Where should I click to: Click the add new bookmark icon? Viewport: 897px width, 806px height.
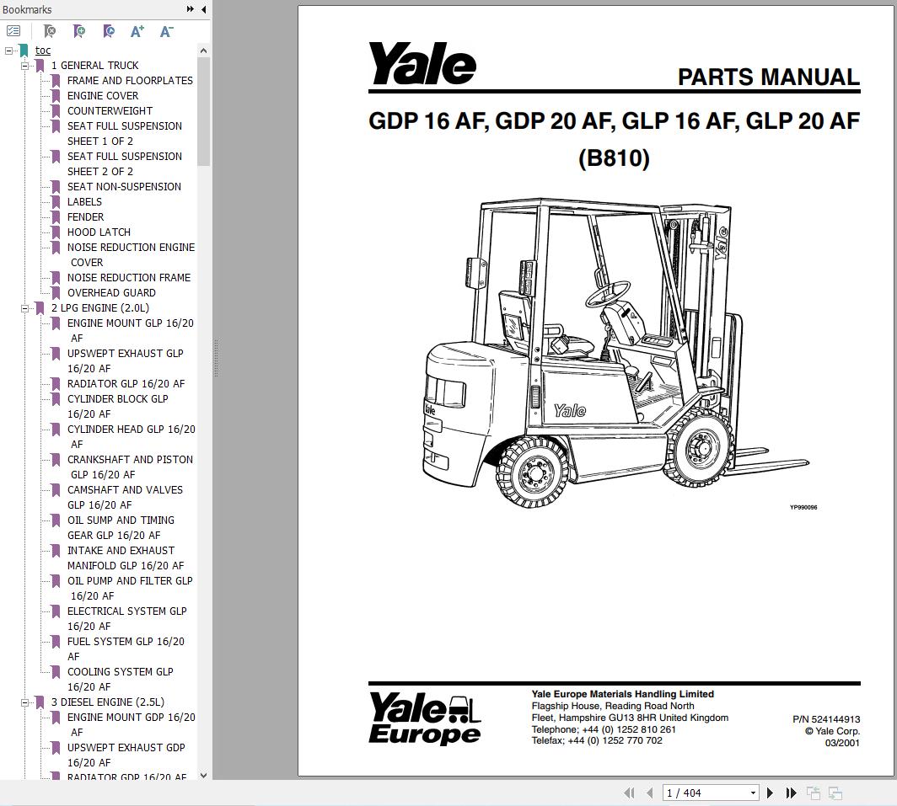pyautogui.click(x=79, y=31)
